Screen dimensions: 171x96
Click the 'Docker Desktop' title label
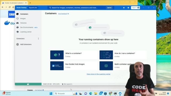[x=21, y=8]
